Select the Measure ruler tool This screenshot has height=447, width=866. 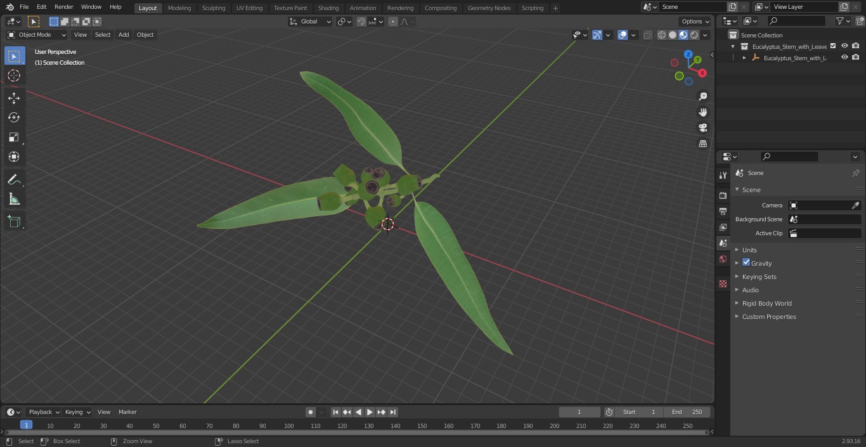tap(14, 200)
